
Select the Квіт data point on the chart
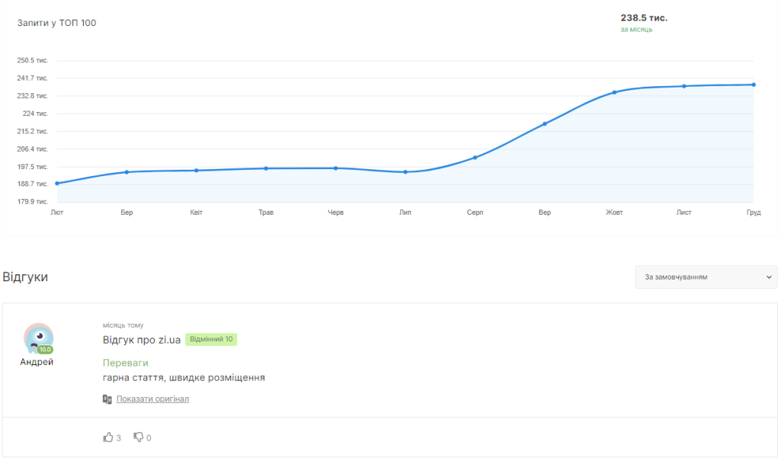click(196, 170)
